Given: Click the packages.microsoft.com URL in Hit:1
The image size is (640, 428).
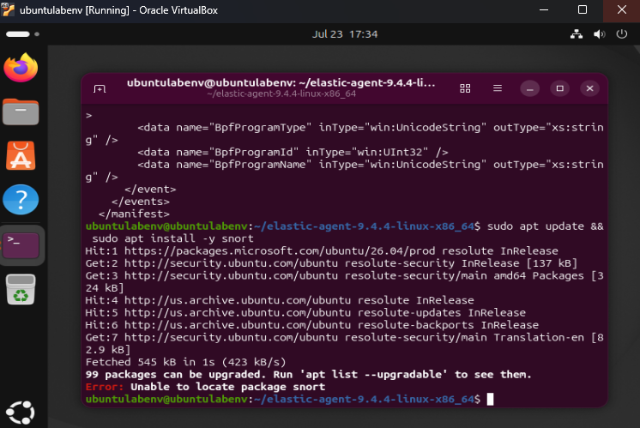Looking at the screenshot, I should point(280,251).
